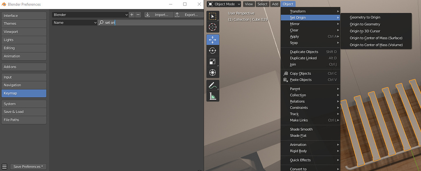Viewport: 421px width, 171px height.
Task: Switch to the Navigation preferences tab
Action: tap(24, 85)
